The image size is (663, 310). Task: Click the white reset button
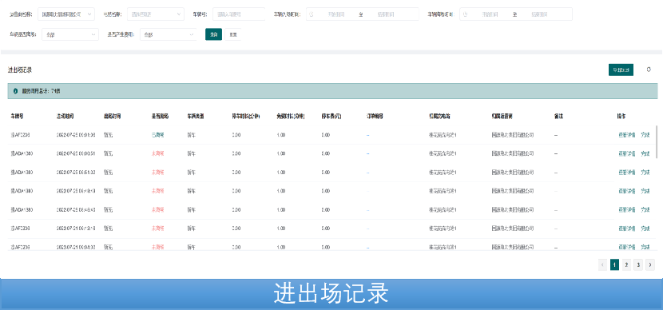point(233,34)
